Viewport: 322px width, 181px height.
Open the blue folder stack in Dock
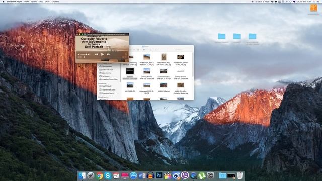coord(222,176)
